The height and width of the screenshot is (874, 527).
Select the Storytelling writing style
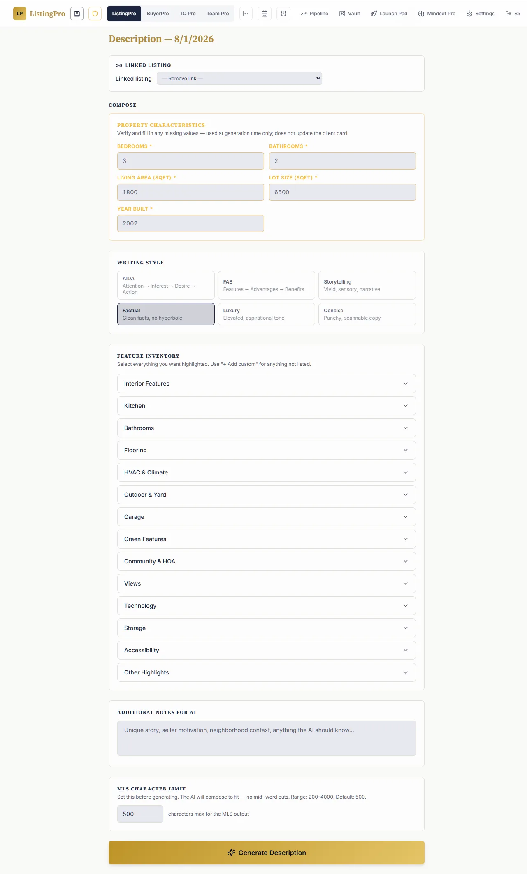pyautogui.click(x=367, y=285)
